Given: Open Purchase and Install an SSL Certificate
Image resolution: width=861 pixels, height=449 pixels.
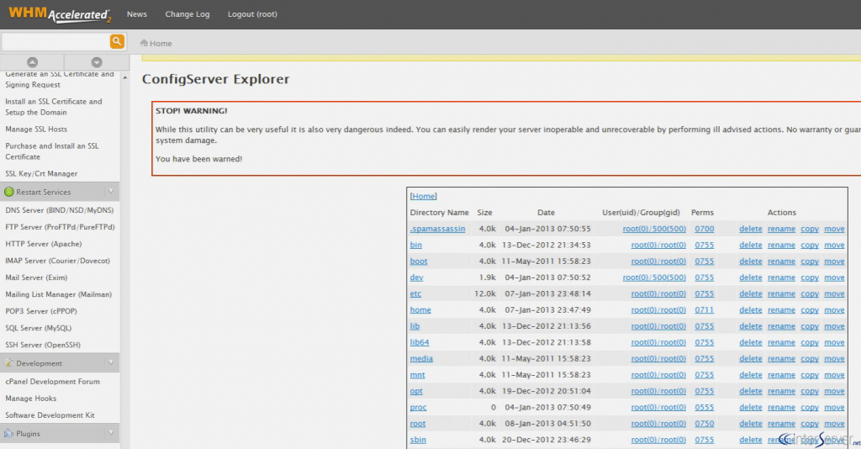Looking at the screenshot, I should click(52, 151).
